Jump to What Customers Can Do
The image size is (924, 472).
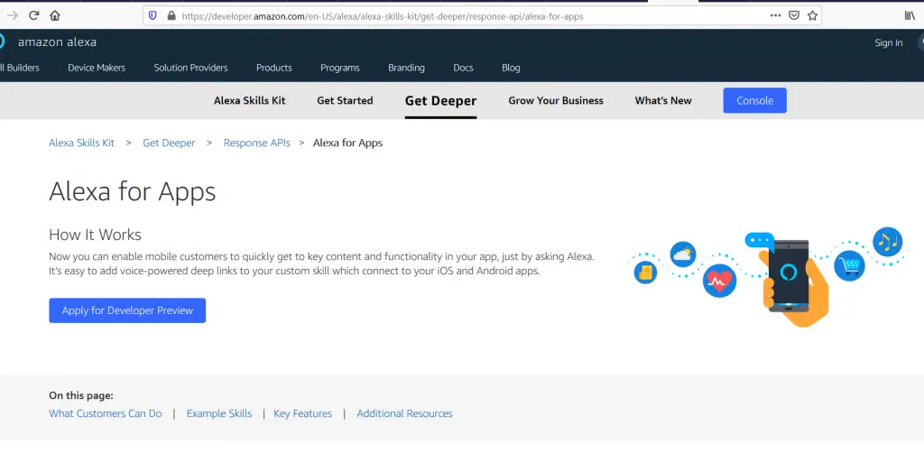click(105, 413)
